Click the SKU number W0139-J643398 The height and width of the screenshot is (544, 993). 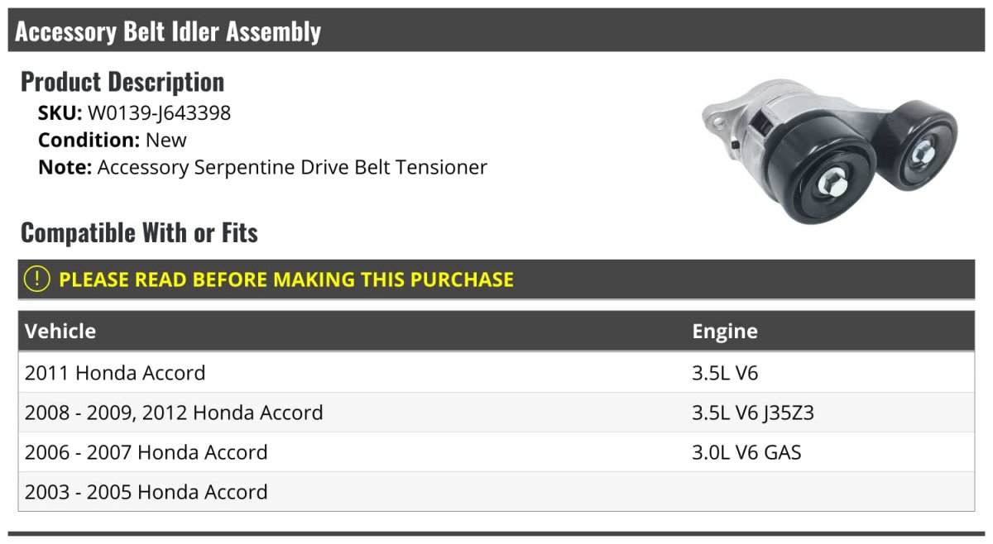(x=159, y=113)
